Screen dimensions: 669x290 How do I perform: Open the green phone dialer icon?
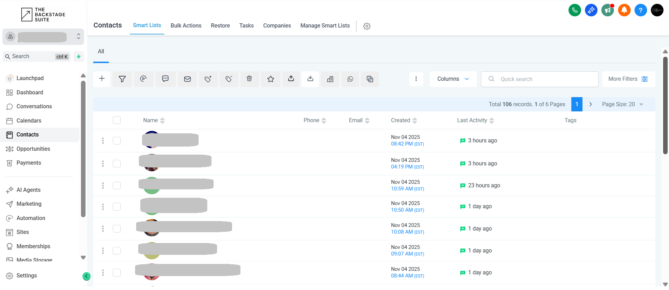[x=574, y=10]
